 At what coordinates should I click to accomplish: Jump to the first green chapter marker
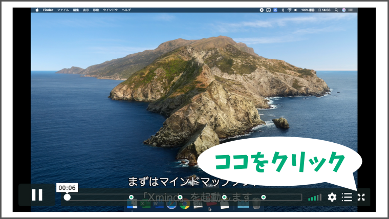click(x=131, y=197)
